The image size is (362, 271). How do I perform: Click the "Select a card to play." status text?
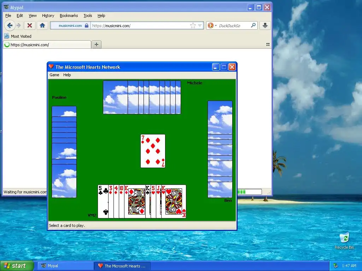click(67, 225)
